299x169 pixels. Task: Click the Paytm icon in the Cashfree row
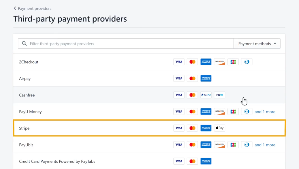pos(219,95)
